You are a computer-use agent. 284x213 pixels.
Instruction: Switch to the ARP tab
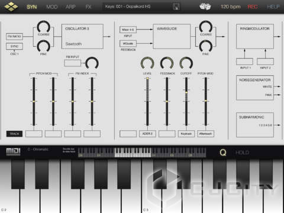pos(70,7)
